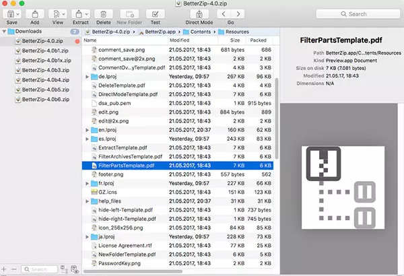Click the sidebar plus button
The height and width of the screenshot is (276, 404).
5,269
